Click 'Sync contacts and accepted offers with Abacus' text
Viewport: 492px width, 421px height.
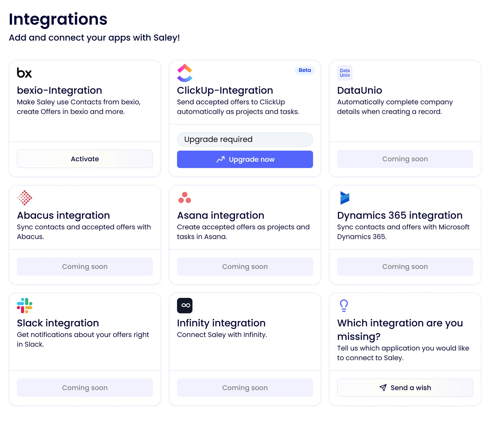84,232
